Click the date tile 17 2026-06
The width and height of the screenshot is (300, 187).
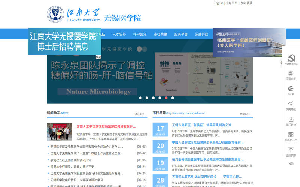(160, 129)
